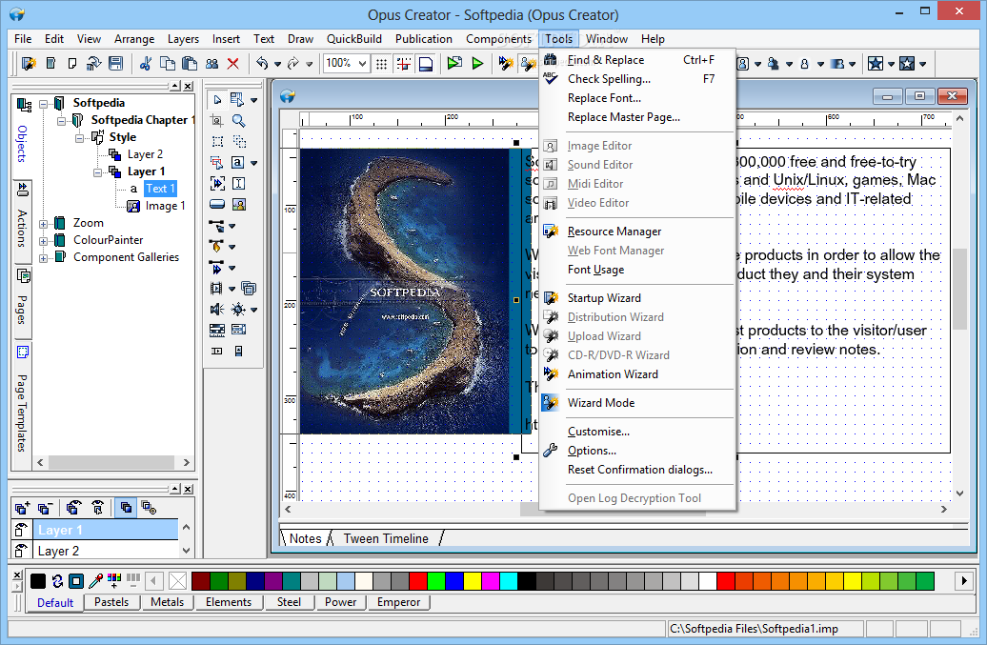Click the swap colours arrows icon

point(57,581)
